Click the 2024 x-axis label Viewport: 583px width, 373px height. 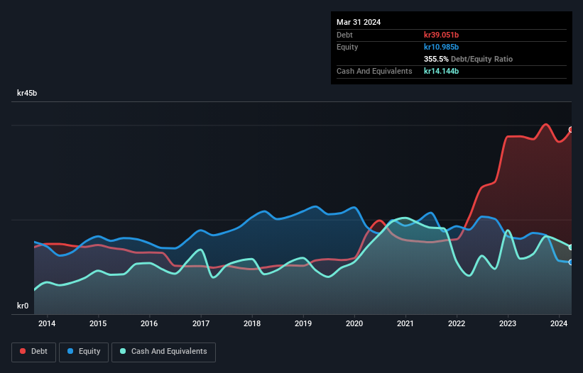(x=559, y=323)
